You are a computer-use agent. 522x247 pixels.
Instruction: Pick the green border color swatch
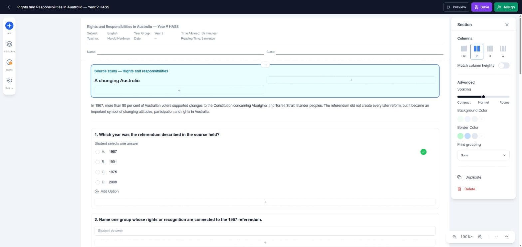point(460,136)
